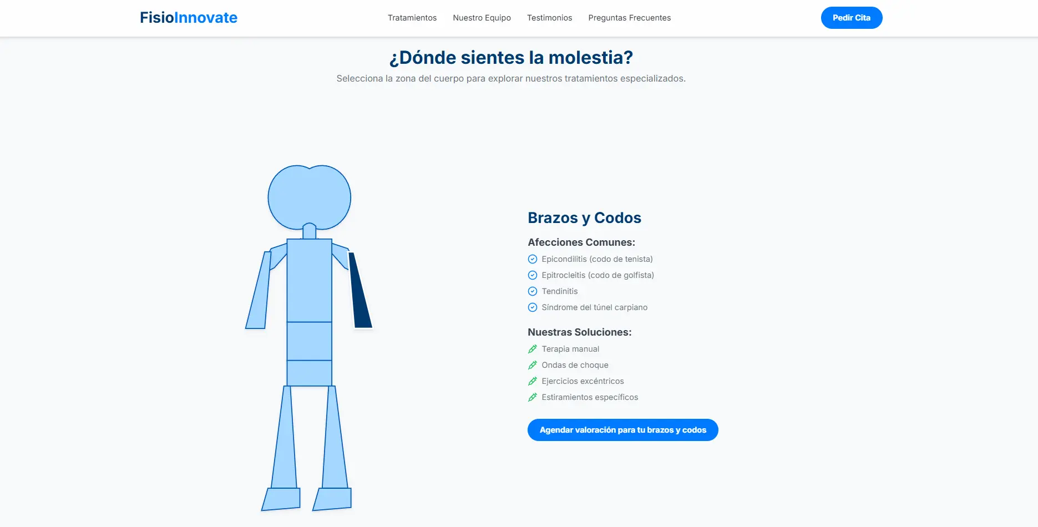The image size is (1038, 527).
Task: Go to Testimonios
Action: (549, 18)
